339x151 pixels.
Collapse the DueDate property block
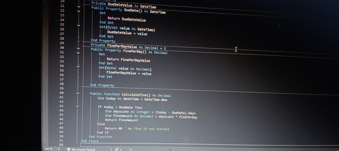79,6
